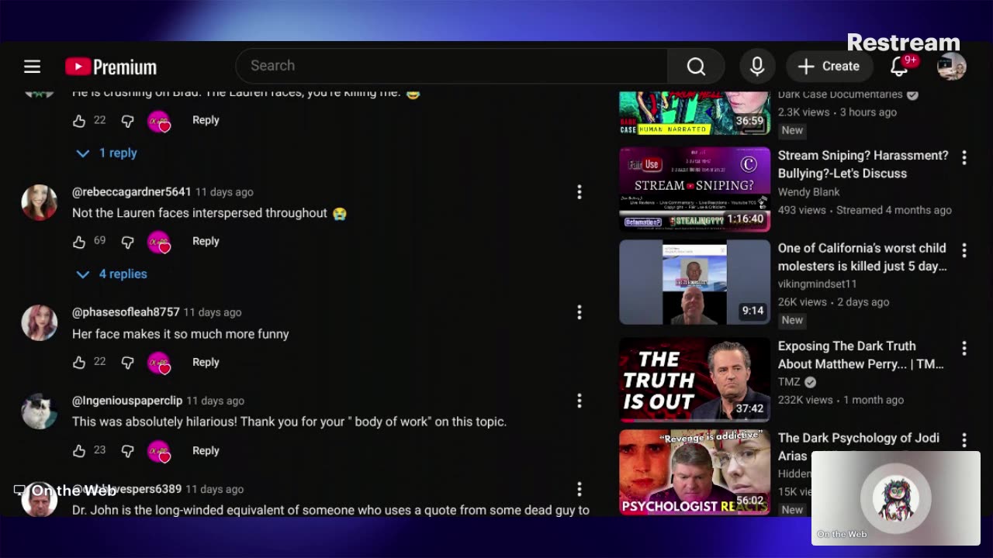This screenshot has height=558, width=993.
Task: Open options menu for the 'Dr. John' comment
Action: [579, 489]
